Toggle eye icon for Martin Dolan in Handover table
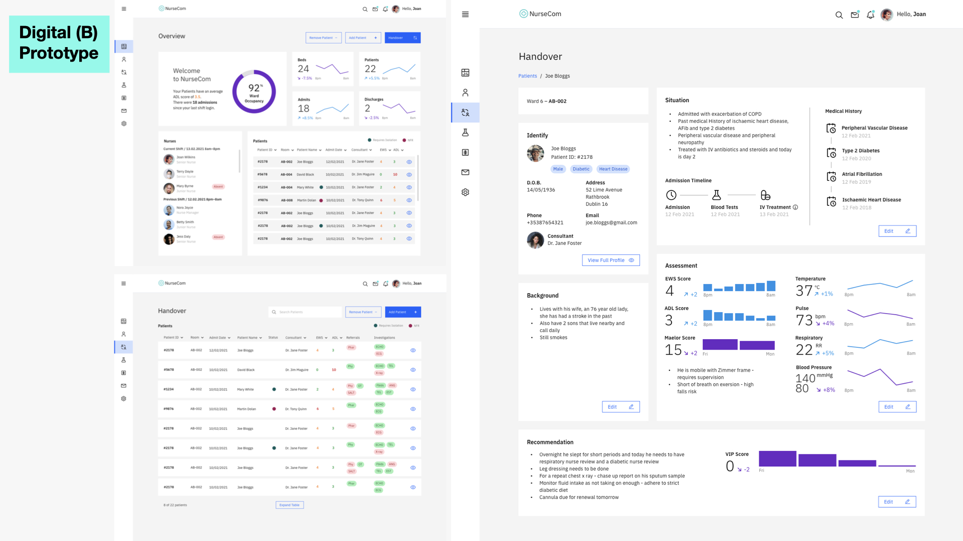 click(413, 409)
